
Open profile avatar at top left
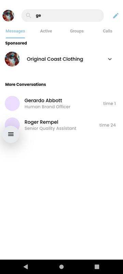tap(8, 15)
